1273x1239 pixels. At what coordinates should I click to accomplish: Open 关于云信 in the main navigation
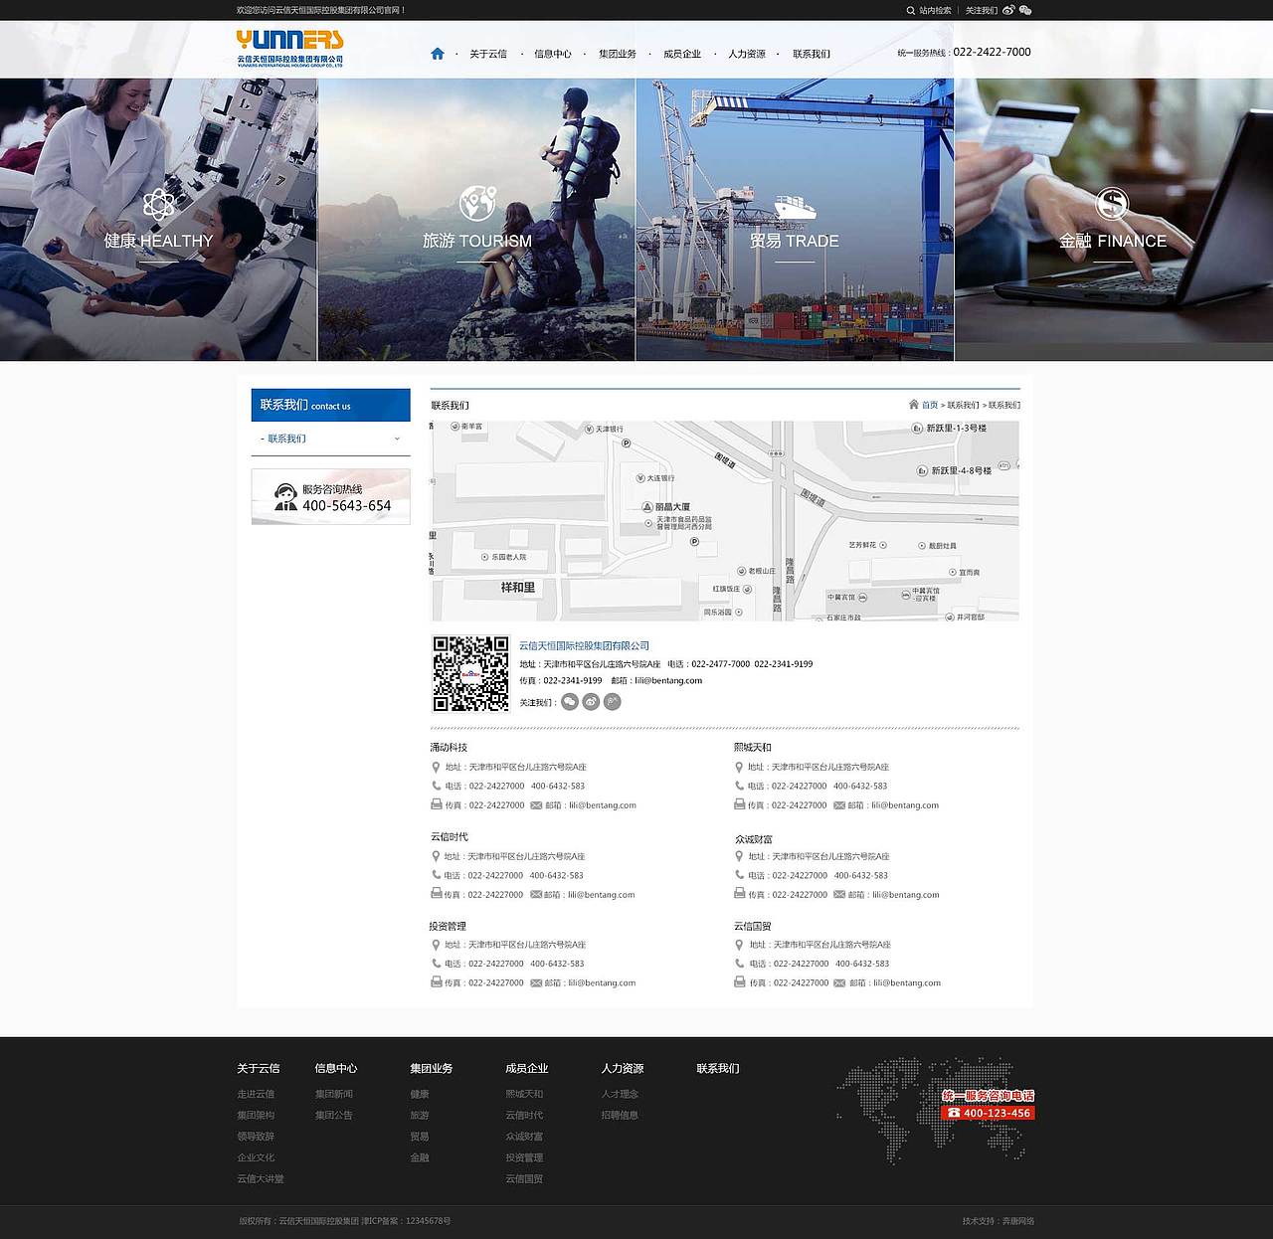point(488,54)
